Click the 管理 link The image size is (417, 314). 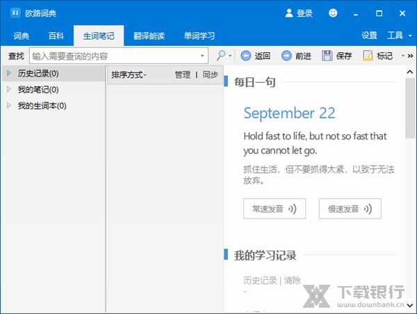point(182,74)
